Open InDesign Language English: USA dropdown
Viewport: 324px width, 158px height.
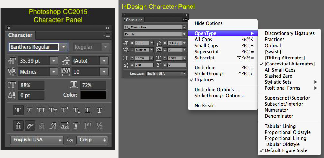pos(166,73)
